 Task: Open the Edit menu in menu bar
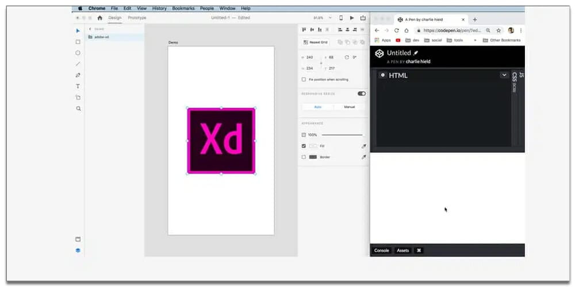127,8
